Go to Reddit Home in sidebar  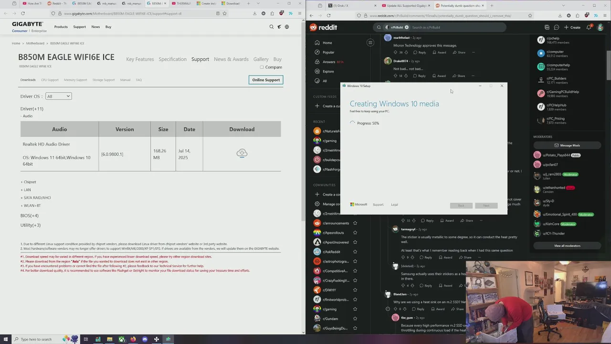coord(327,43)
